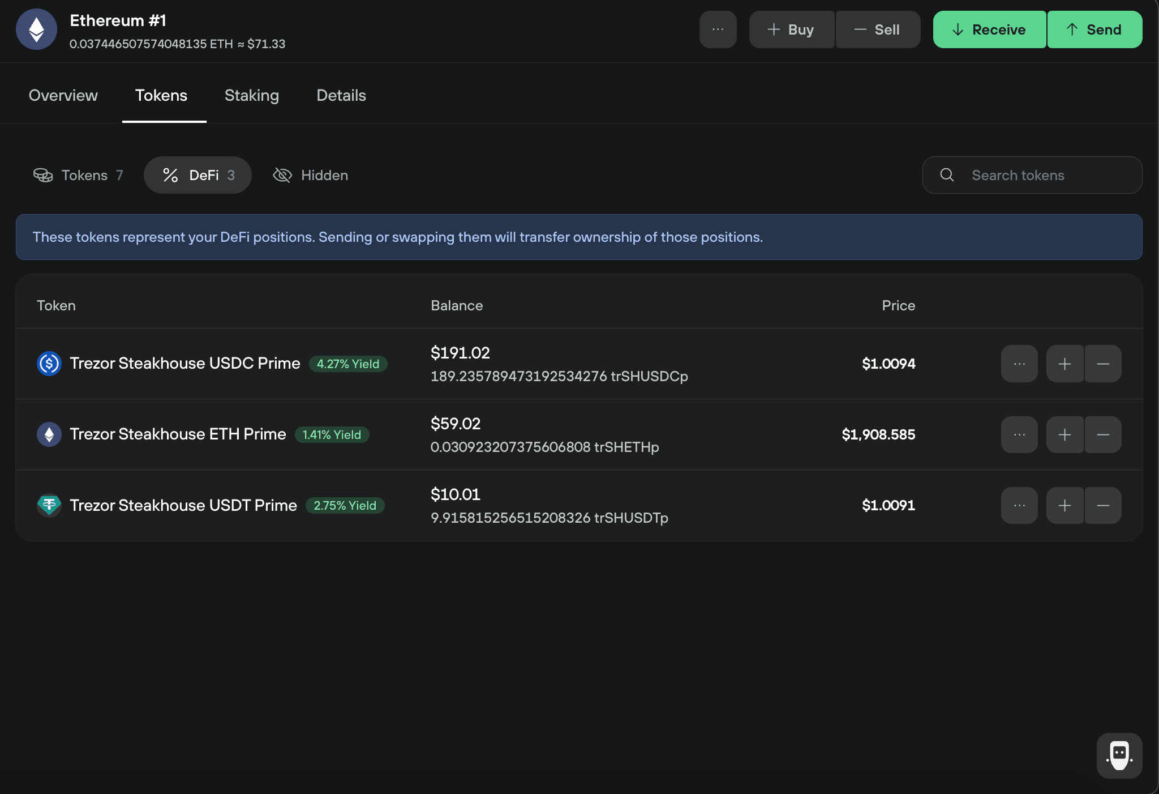
Task: Click the $59.02 balance value
Action: [456, 424]
